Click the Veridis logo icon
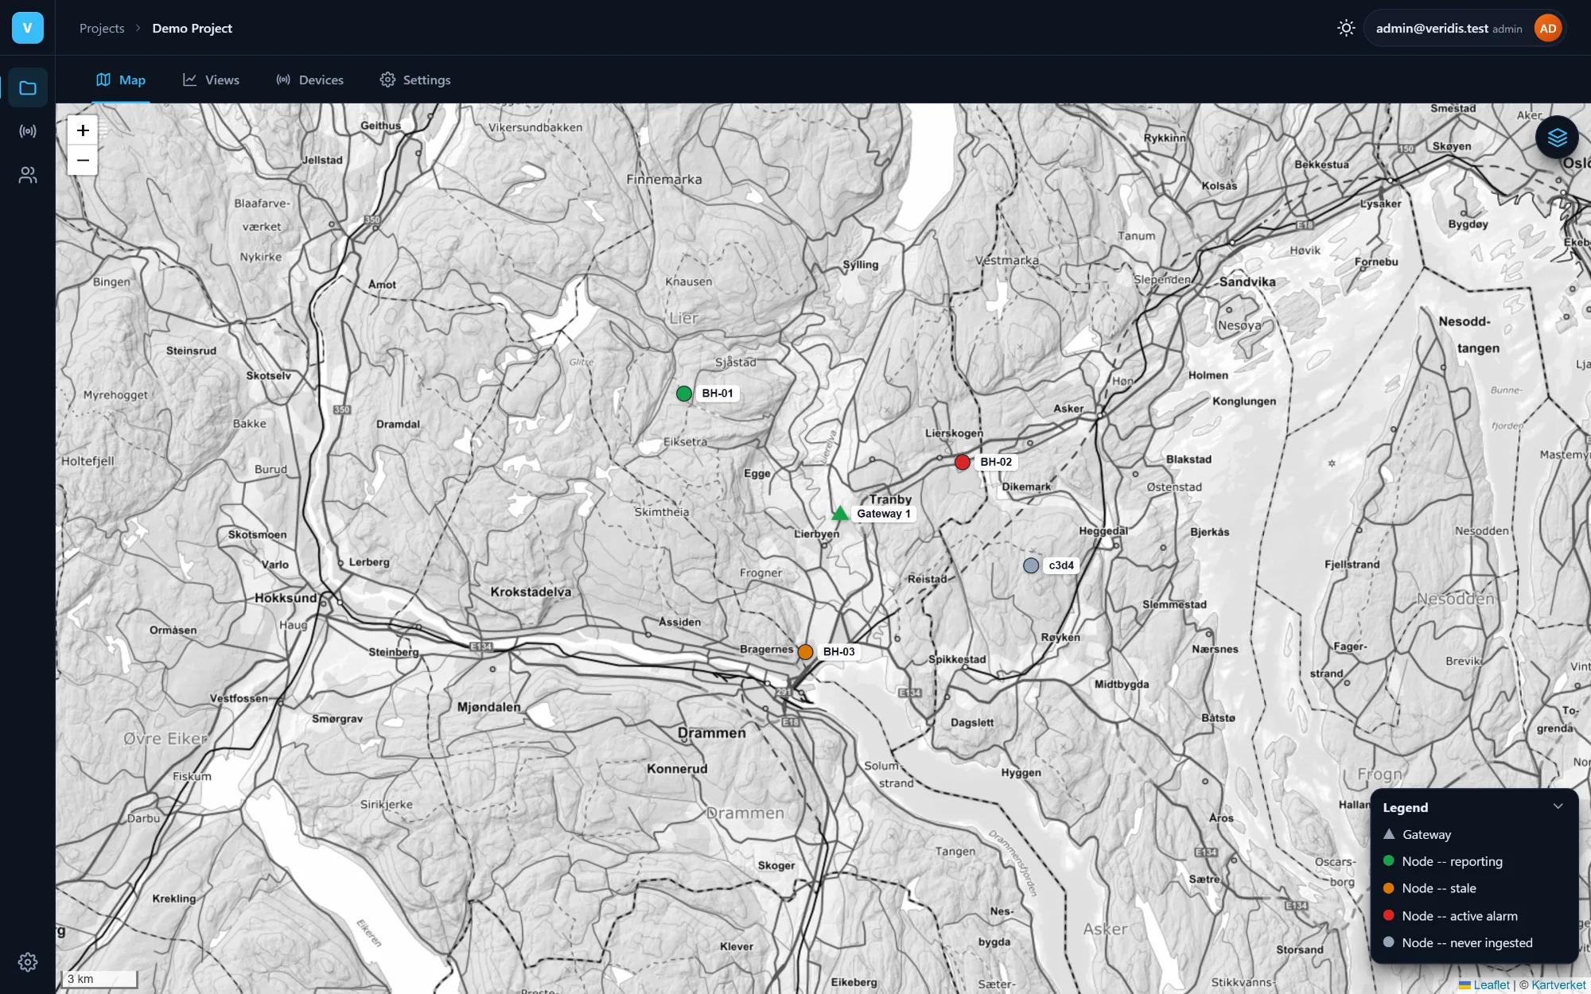The image size is (1591, 994). 27,28
